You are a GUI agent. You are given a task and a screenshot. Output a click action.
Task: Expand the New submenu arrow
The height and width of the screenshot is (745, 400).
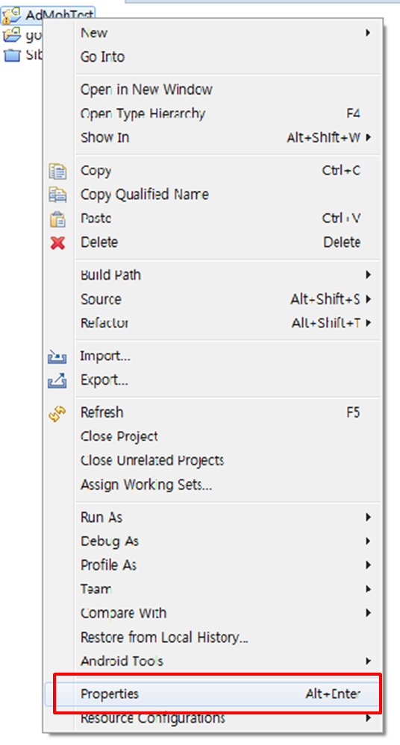coord(368,33)
